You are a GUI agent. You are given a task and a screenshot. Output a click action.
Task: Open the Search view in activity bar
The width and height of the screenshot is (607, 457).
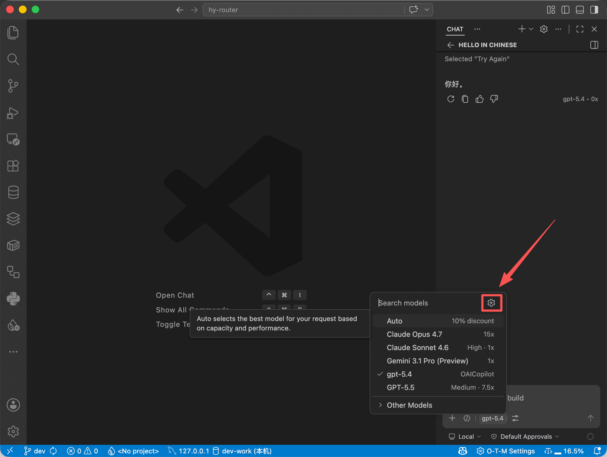pyautogui.click(x=13, y=59)
